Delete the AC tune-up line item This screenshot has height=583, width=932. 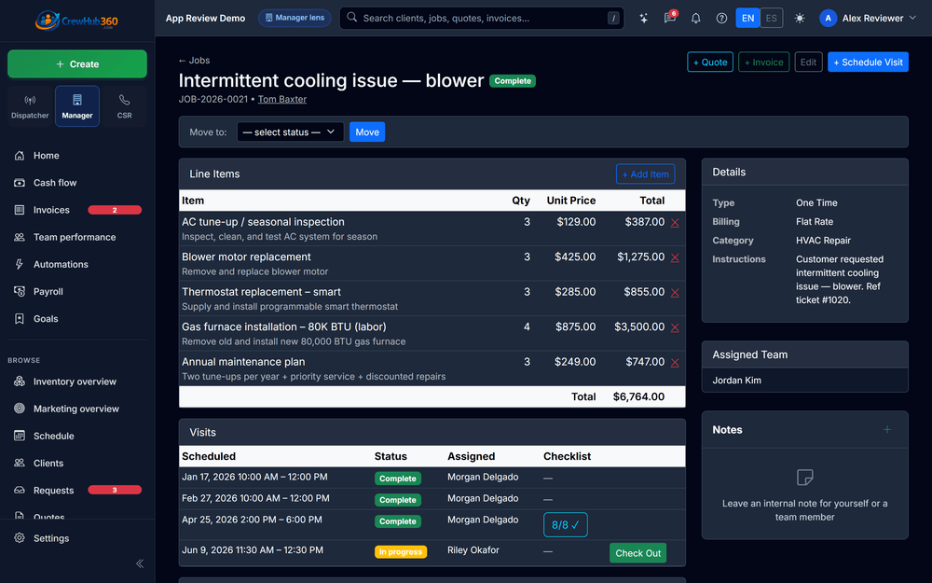pos(675,223)
